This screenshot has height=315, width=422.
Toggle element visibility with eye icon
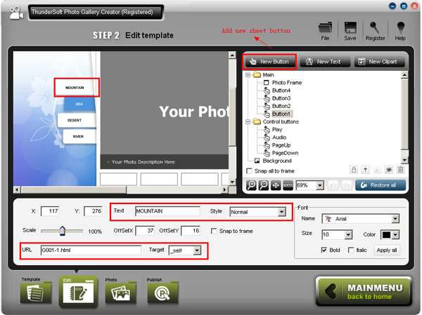click(389, 170)
